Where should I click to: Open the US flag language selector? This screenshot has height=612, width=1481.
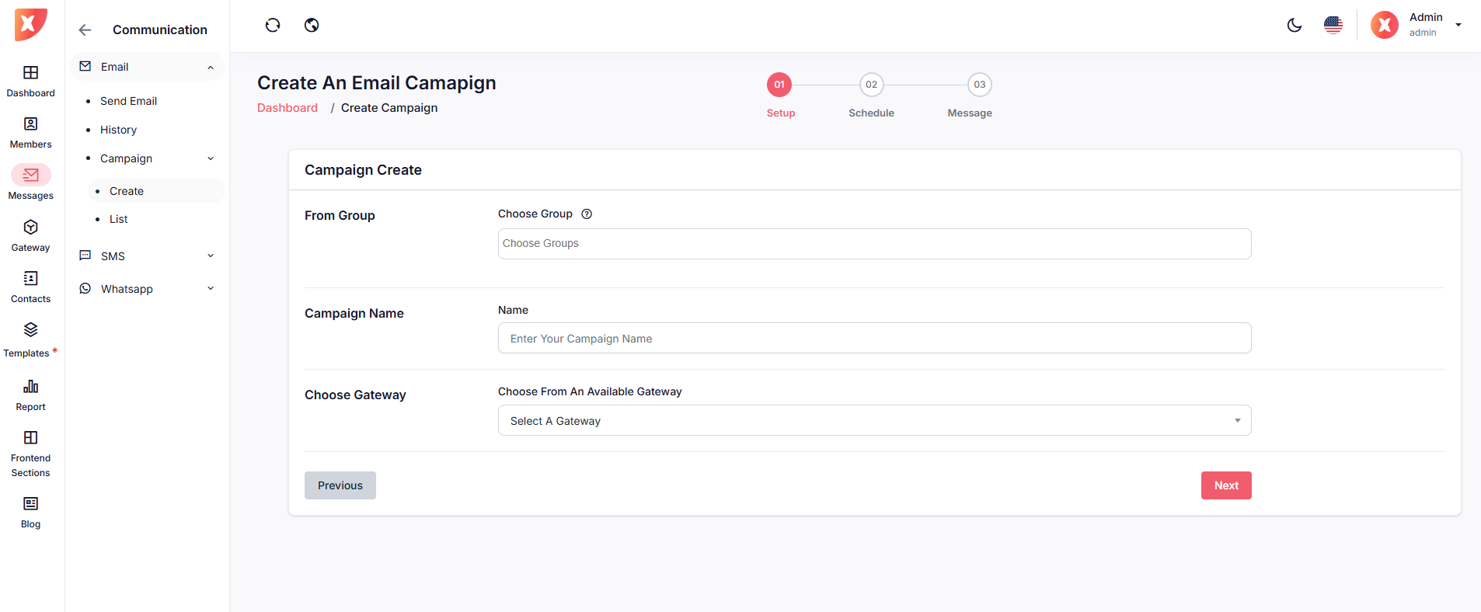1333,26
